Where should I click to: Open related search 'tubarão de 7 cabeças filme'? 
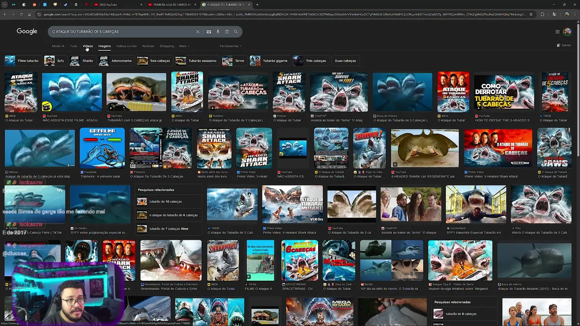(168, 229)
